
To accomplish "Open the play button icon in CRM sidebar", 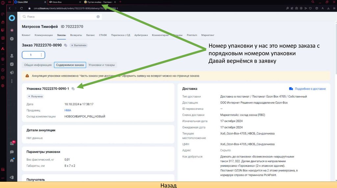I will (12, 39).
